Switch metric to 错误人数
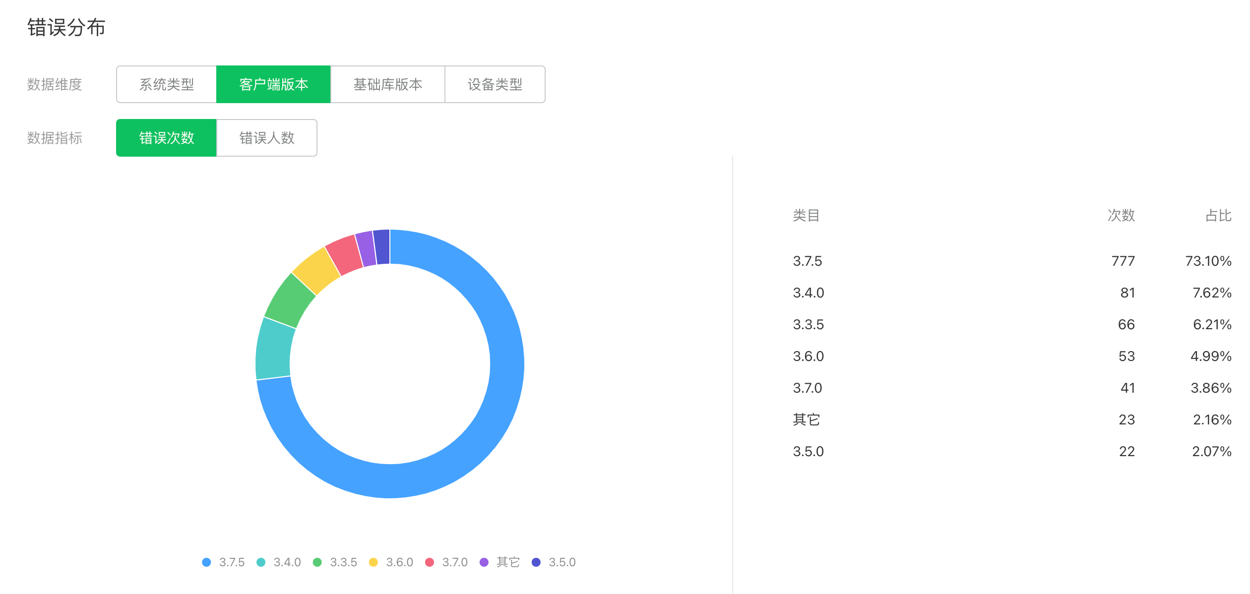Screen dimensions: 1250x594 coord(267,138)
